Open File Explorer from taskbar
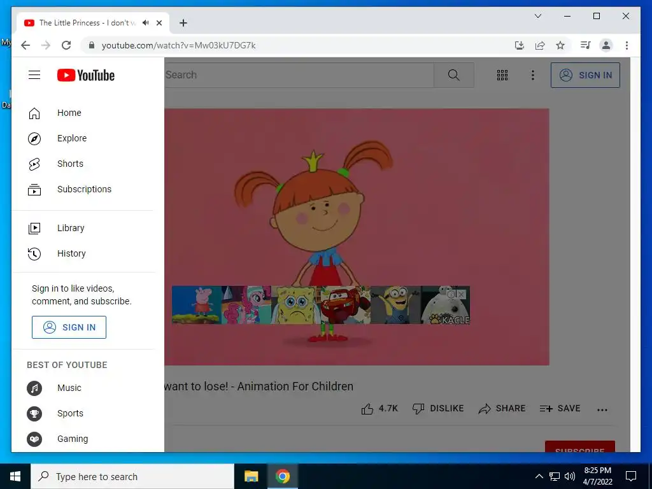Image resolution: width=652 pixels, height=489 pixels. point(251,476)
